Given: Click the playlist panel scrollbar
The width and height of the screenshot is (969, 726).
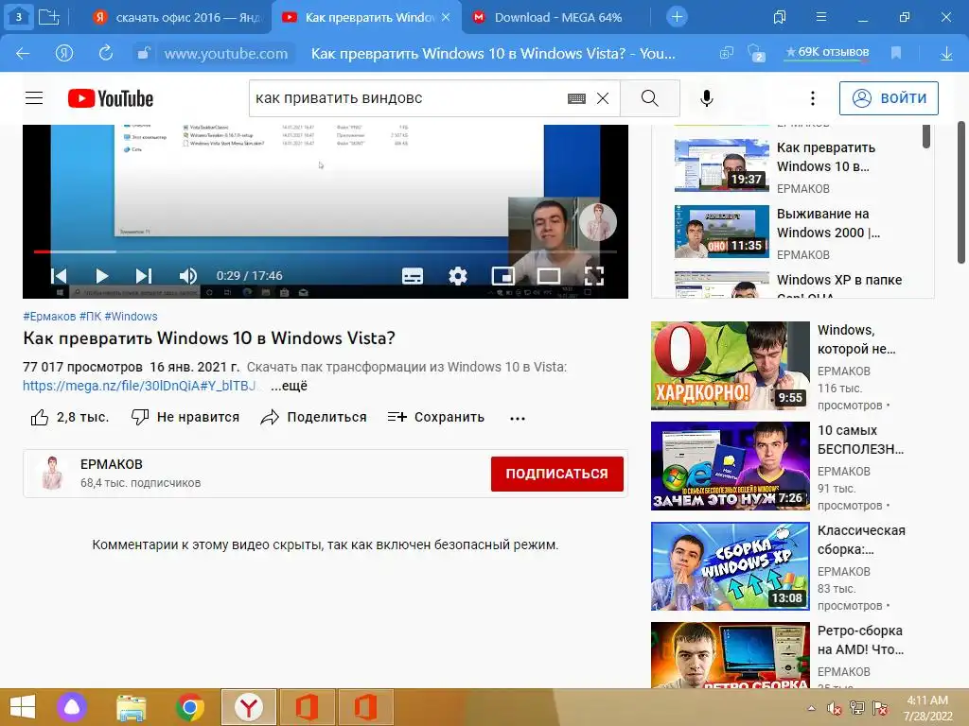Looking at the screenshot, I should click(x=925, y=137).
